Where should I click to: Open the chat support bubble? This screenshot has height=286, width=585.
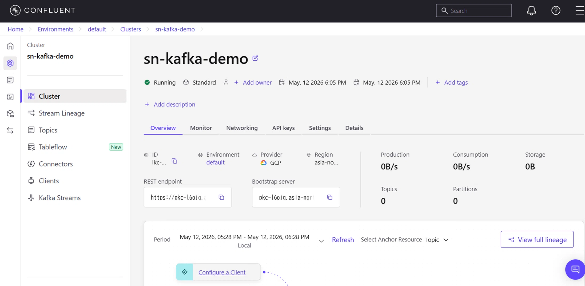tap(575, 269)
